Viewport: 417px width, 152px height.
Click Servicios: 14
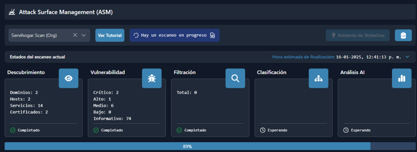(x=27, y=105)
